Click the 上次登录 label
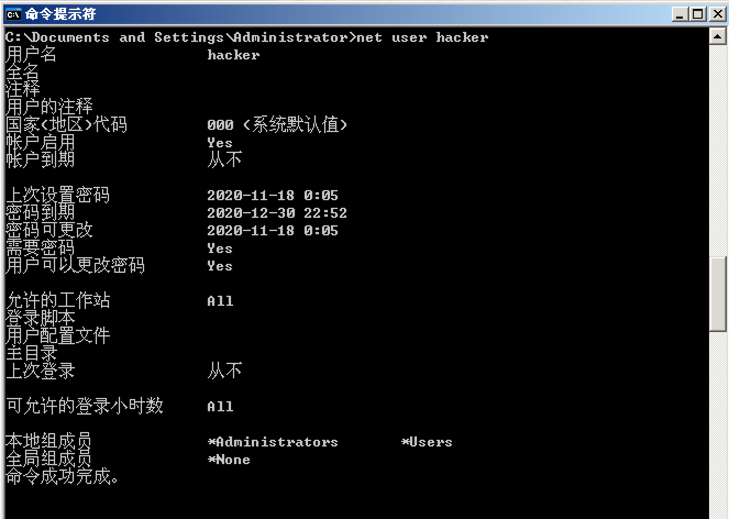The image size is (729, 519). (x=40, y=371)
